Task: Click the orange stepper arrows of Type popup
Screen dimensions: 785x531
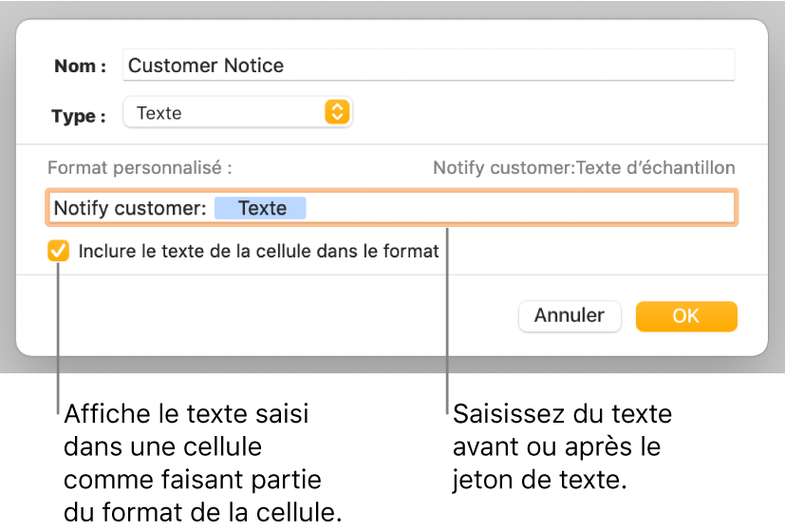Action: point(337,112)
